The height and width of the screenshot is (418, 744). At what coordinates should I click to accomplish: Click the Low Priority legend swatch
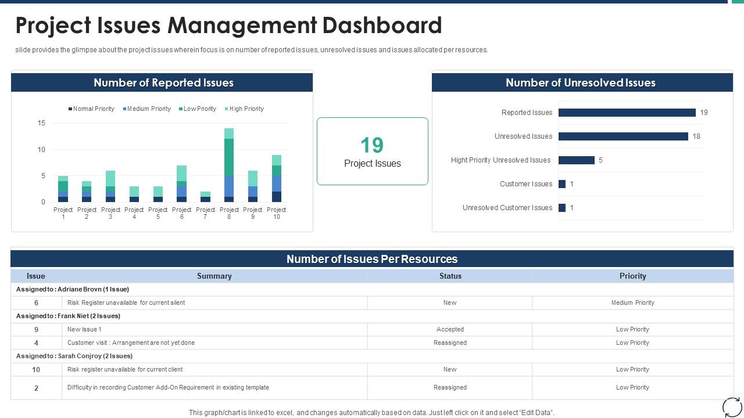click(x=181, y=109)
